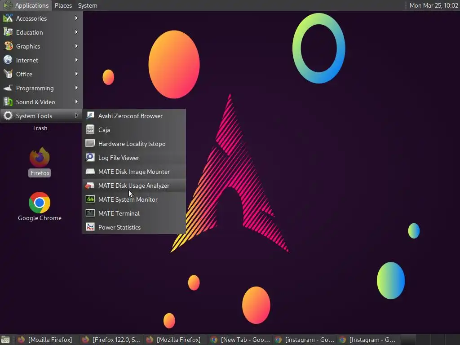Select the Hardware Locality lstopo label

[x=132, y=144]
